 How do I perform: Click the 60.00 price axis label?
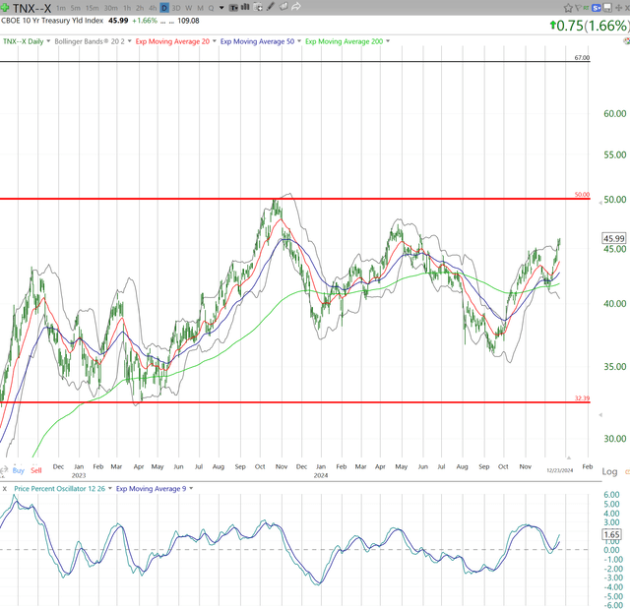pos(614,113)
